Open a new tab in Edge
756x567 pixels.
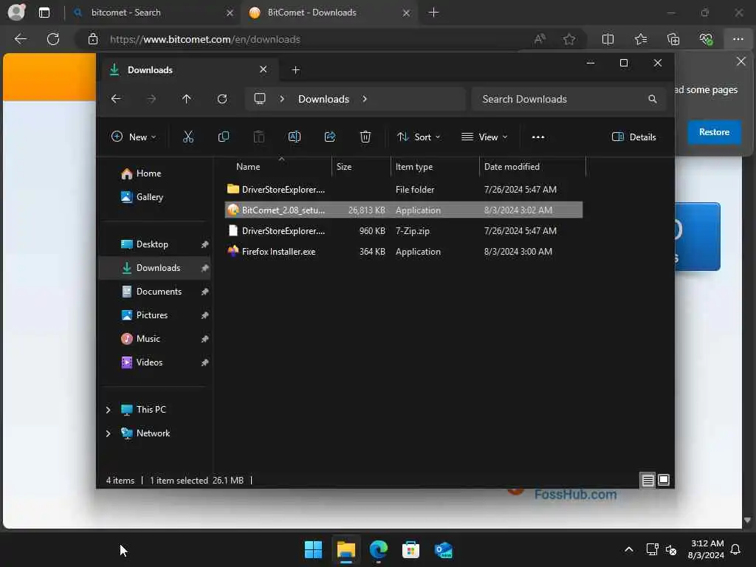433,13
